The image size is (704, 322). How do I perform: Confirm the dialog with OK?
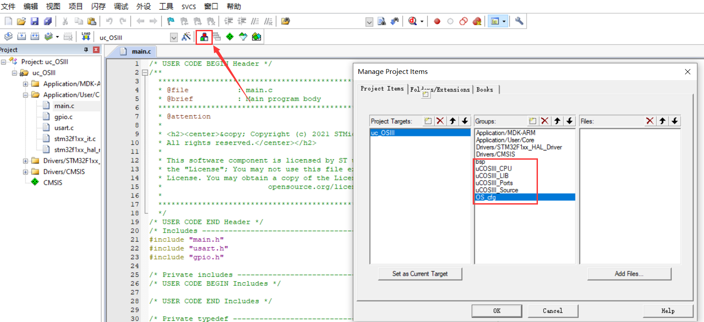(497, 311)
